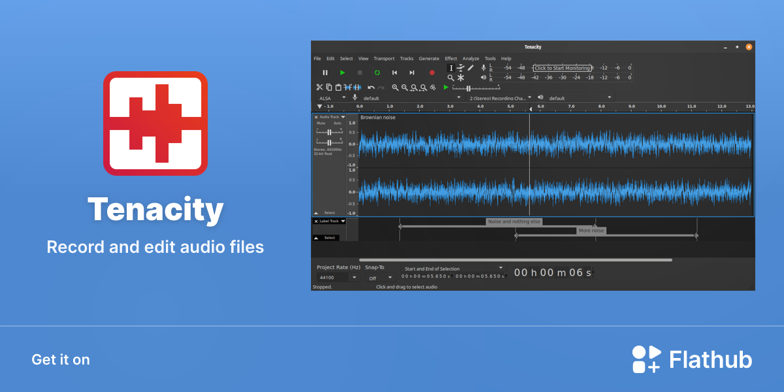Open the Snap-To Off dropdown
Viewport: 784px width, 392px height.
[380, 278]
